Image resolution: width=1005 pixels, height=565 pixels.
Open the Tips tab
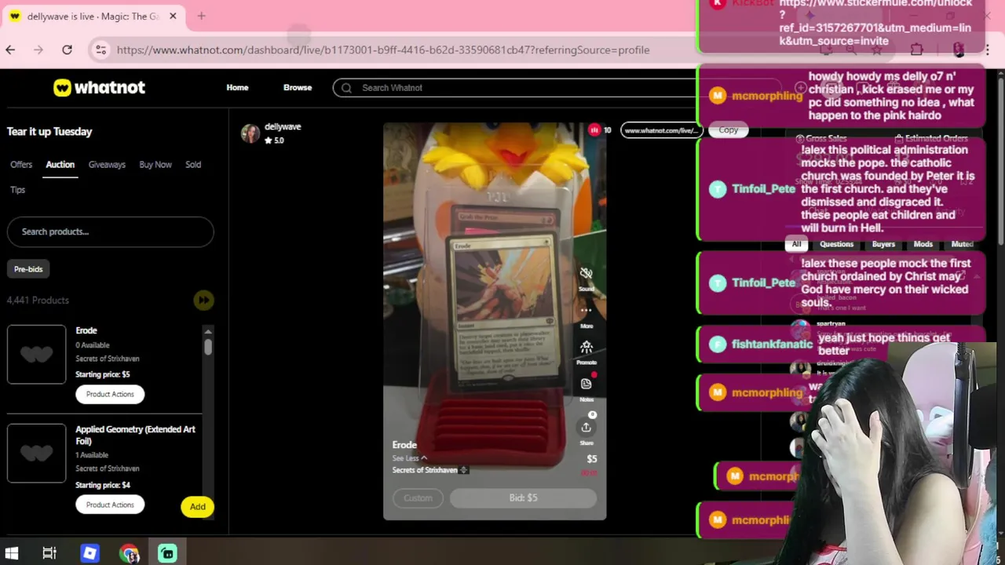tap(17, 190)
